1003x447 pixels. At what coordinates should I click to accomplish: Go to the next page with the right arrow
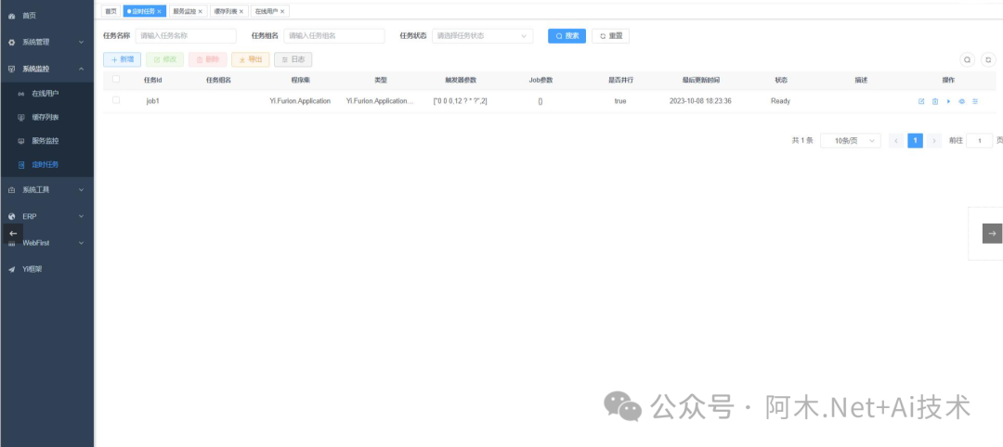[x=934, y=140]
